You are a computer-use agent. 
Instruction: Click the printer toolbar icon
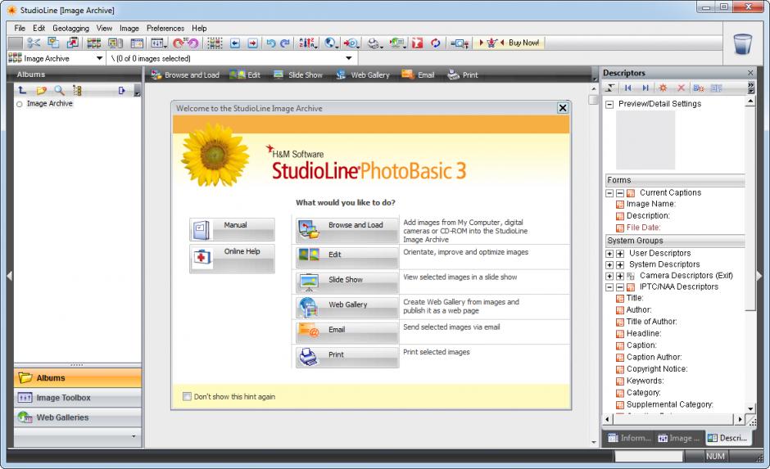click(375, 43)
